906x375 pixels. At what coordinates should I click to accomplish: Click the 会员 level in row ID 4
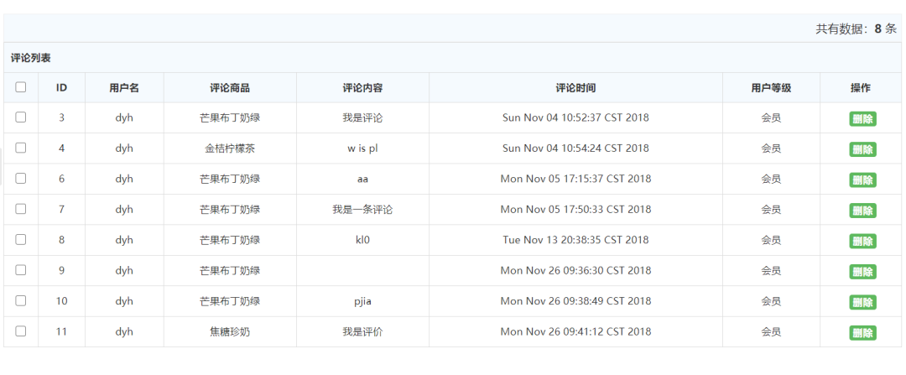coord(772,148)
